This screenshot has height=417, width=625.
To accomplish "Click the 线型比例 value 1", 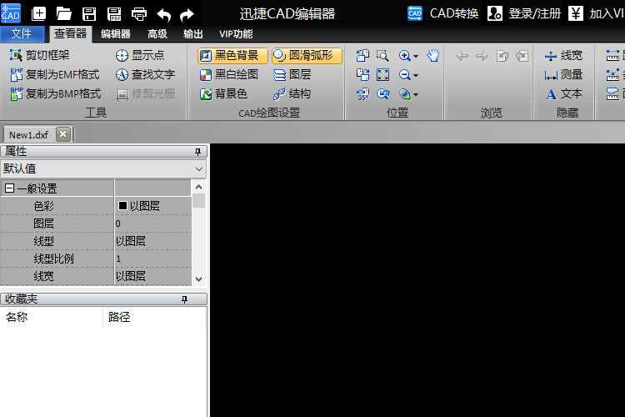I will tap(153, 259).
